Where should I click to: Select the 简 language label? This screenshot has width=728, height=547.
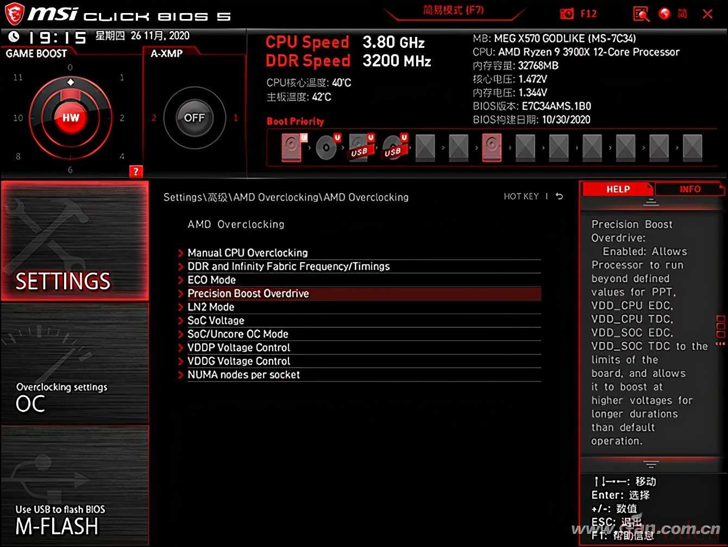(x=682, y=14)
